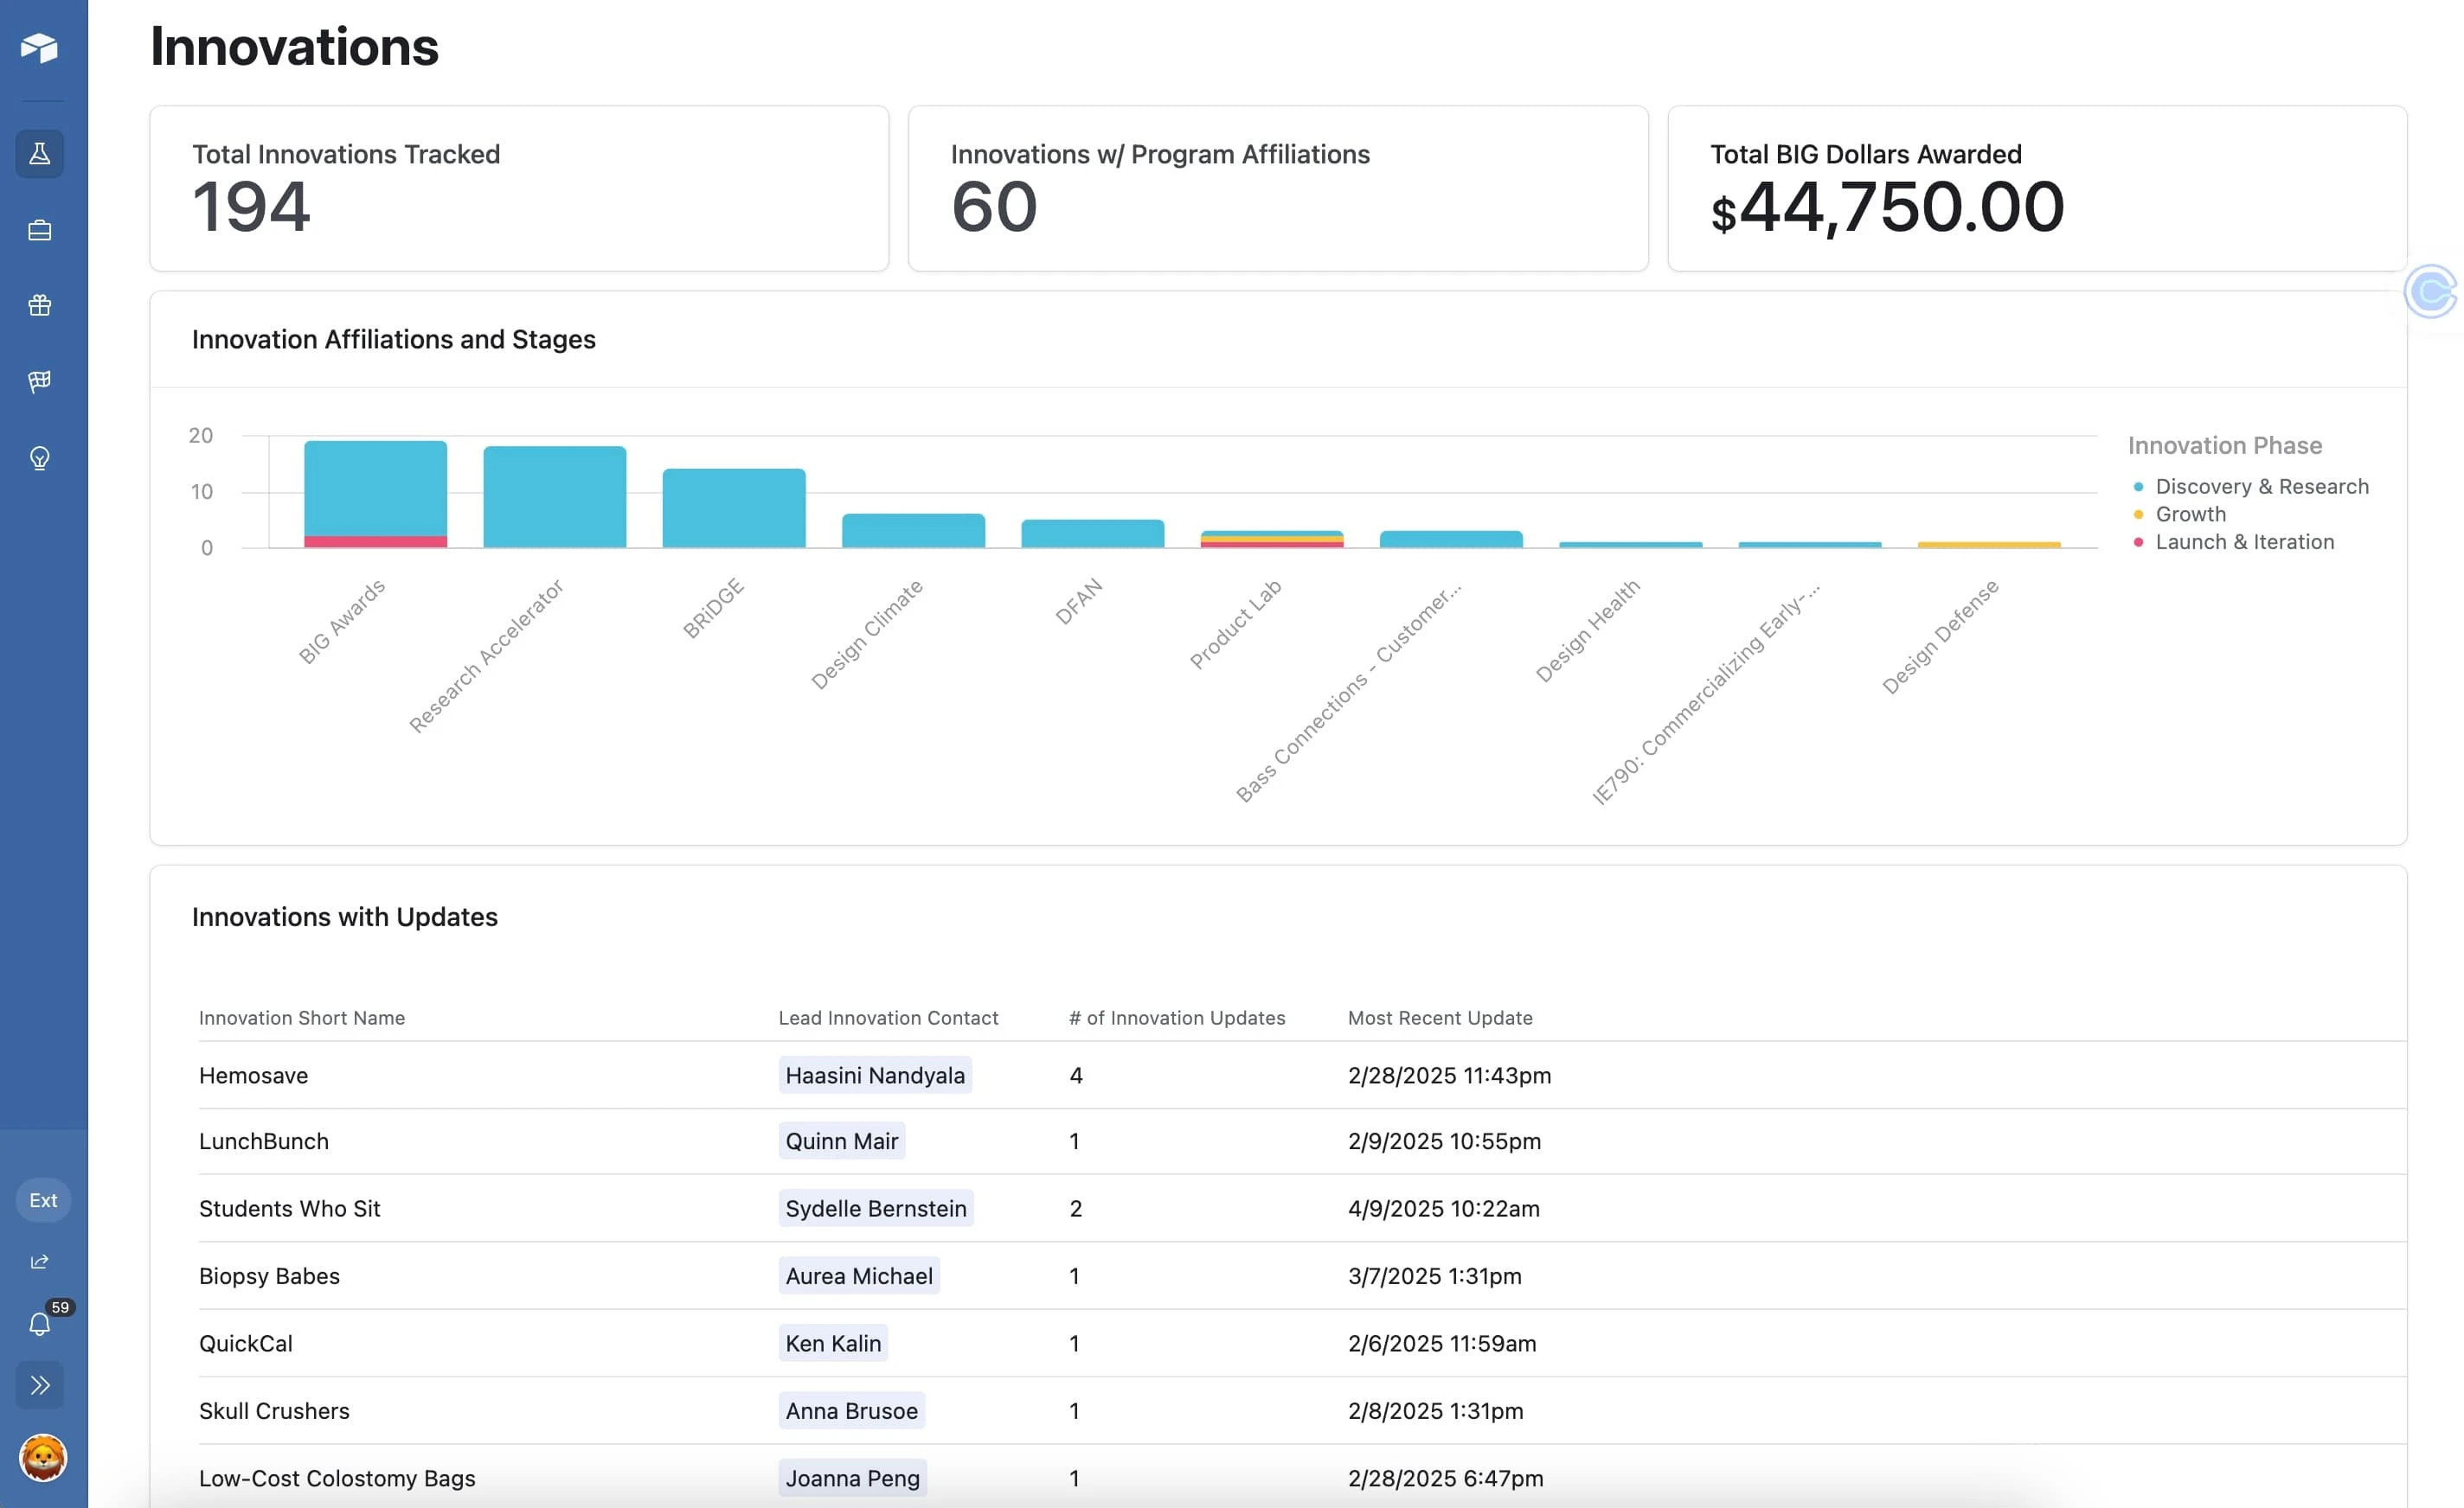Click the Airtable logo home icon
Image resolution: width=2464 pixels, height=1508 pixels.
pyautogui.click(x=40, y=48)
